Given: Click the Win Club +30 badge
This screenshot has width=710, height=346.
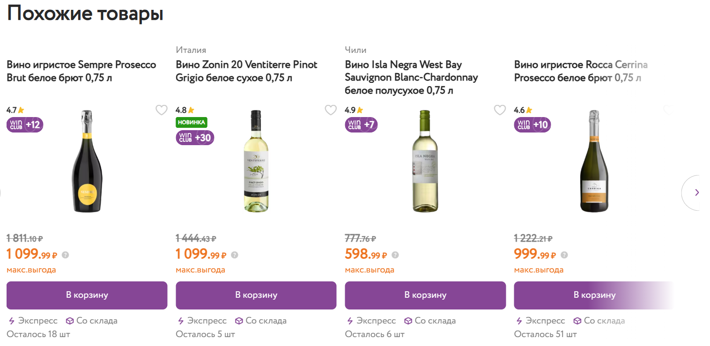Looking at the screenshot, I should 195,138.
